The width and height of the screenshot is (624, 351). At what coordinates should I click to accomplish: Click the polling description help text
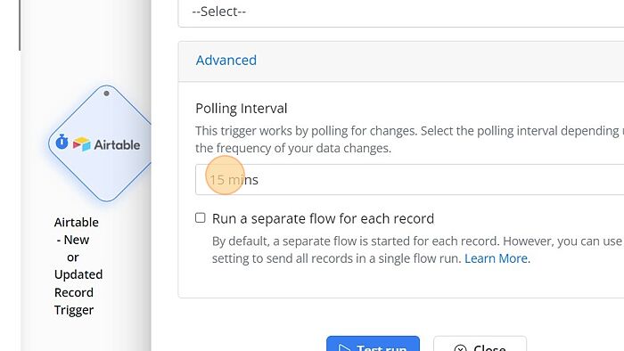[409, 140]
